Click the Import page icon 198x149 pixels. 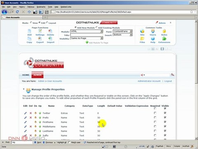click(50, 39)
